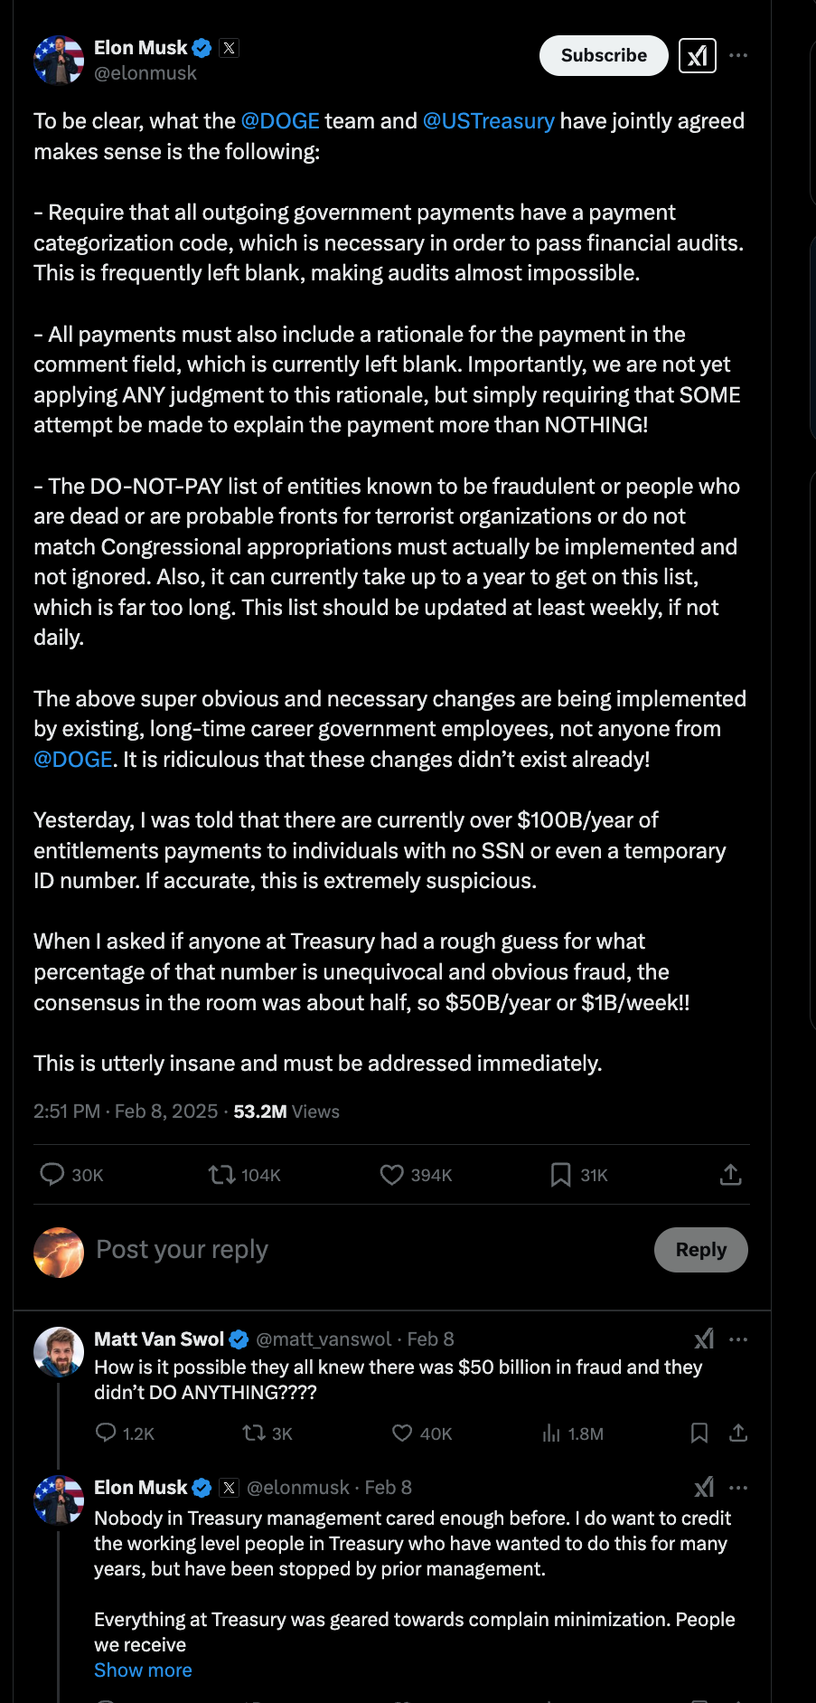The image size is (816, 1703).
Task: View analytics on Matt Van Swol reply
Action: pyautogui.click(x=551, y=1433)
